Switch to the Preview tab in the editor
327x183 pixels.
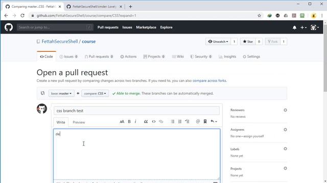(x=79, y=123)
